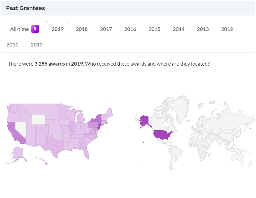Switch to the 2018 tab
Image resolution: width=256 pixels, height=198 pixels.
(82, 29)
